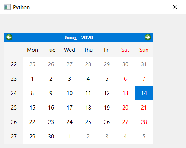Select date 12 in the calendar
Viewport: 186px width, 148px height.
(107, 93)
